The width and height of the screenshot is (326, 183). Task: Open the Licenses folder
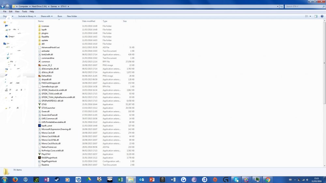point(45,26)
